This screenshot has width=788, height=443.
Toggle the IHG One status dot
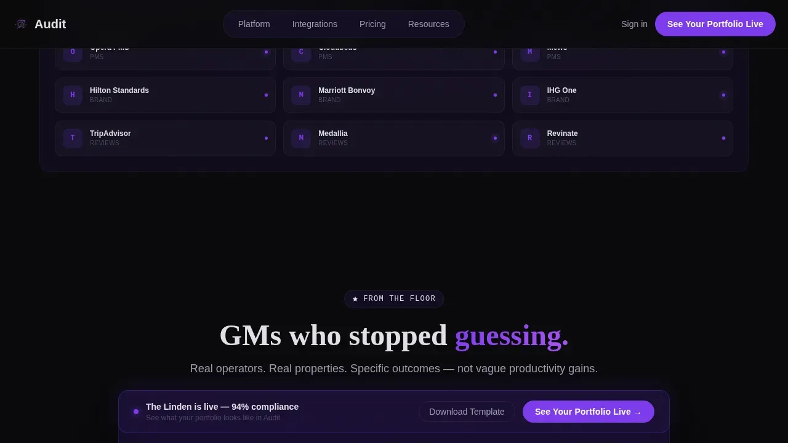tap(723, 95)
